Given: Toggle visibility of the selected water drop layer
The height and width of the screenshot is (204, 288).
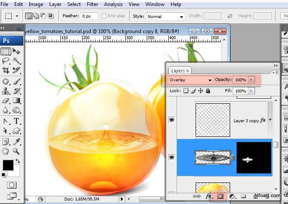Looking at the screenshot, I should pyautogui.click(x=171, y=158).
